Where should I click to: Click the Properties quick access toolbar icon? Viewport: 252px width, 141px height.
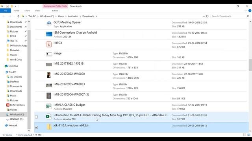[7, 6]
